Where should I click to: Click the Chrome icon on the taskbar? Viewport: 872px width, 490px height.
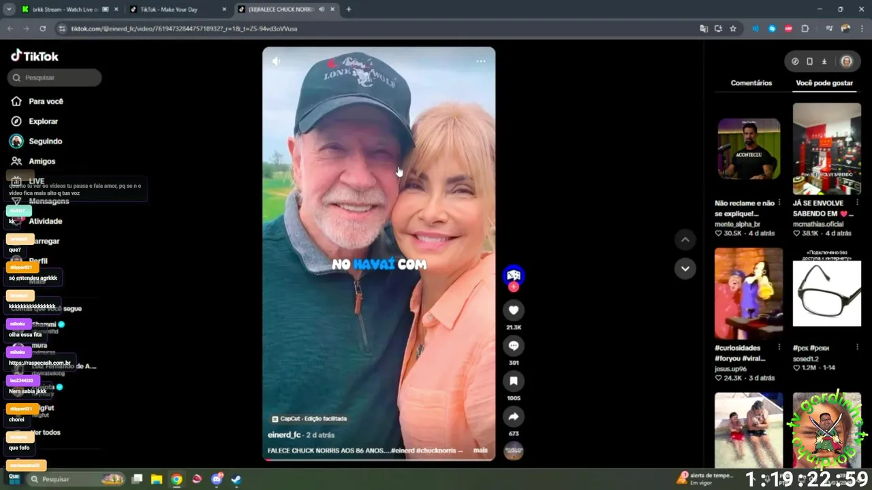(x=176, y=479)
